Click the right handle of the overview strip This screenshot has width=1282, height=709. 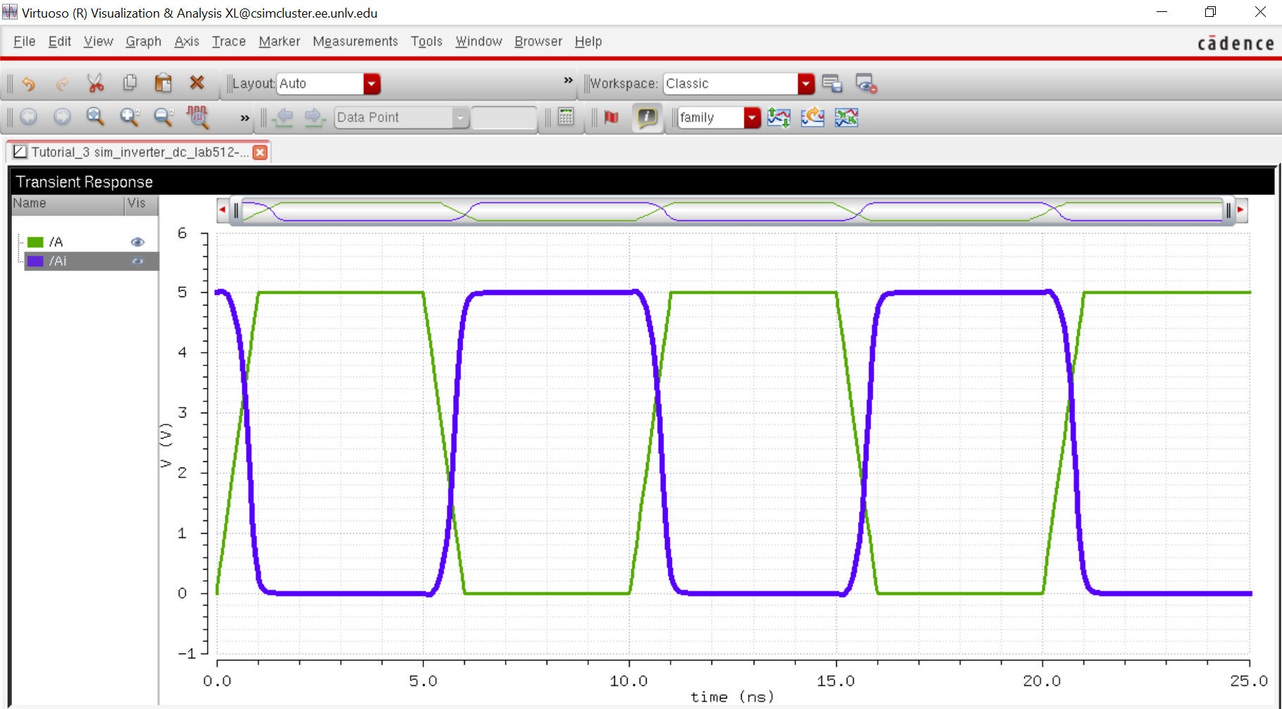tap(1228, 210)
